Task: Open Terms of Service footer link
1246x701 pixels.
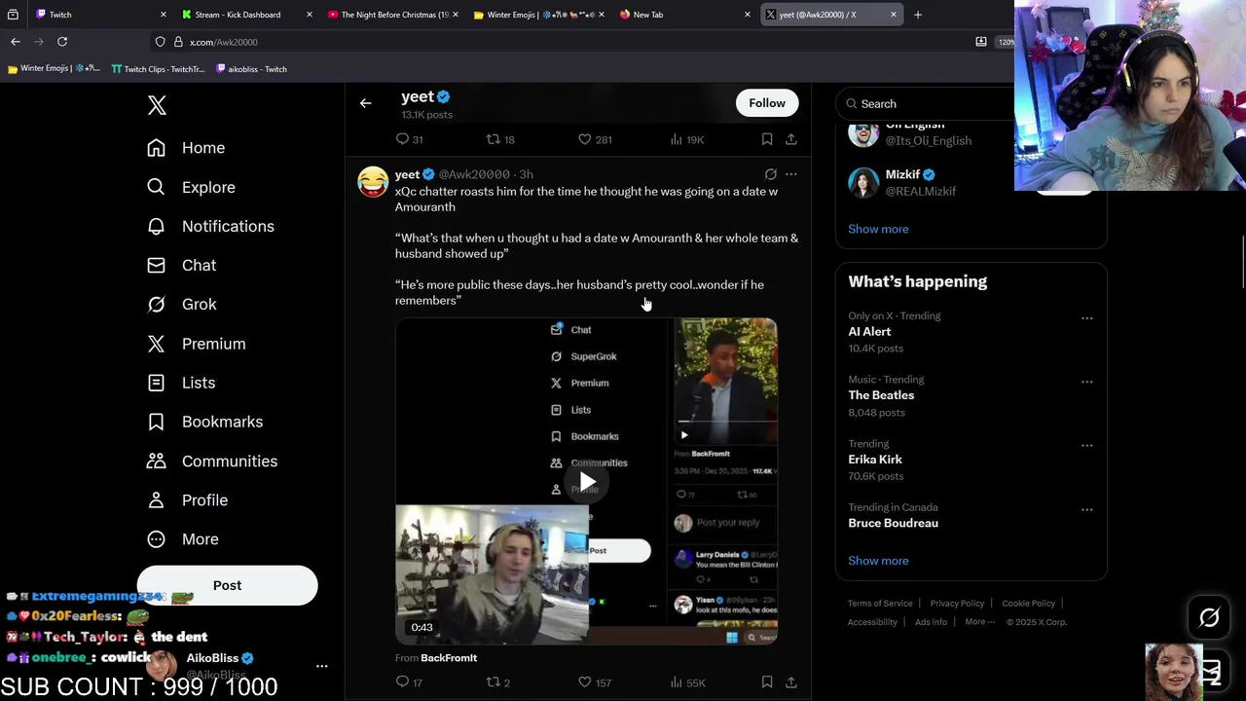Action: coord(880,604)
